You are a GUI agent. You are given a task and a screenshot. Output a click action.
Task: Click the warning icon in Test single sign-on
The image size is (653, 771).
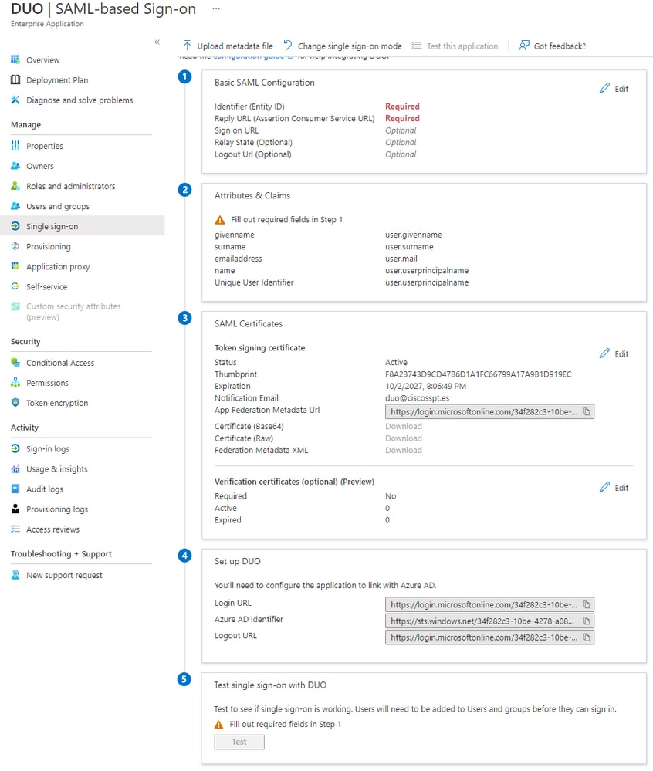tap(218, 724)
